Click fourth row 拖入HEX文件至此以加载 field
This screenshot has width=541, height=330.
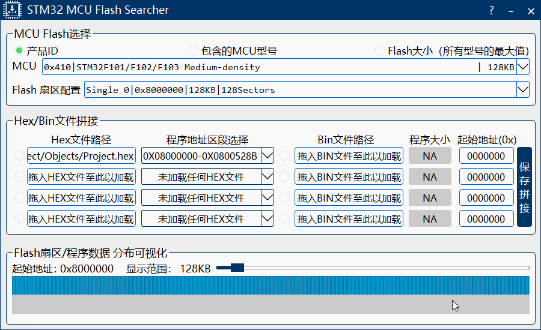coord(81,219)
